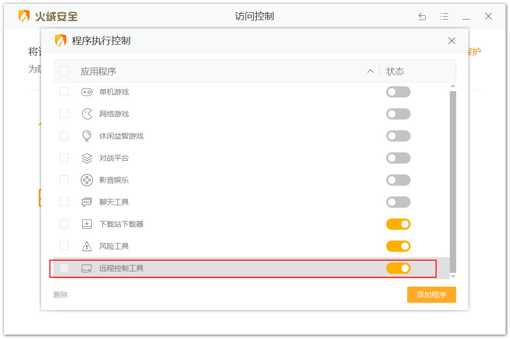Click the 对战平台 layers icon
Image resolution: width=510 pixels, height=339 pixels.
click(x=87, y=158)
